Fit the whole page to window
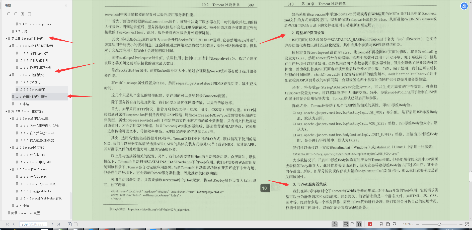Screen dimensions: 472x230 point(388,224)
